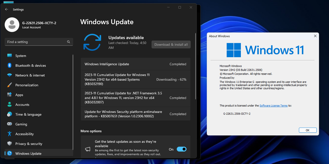
Task: Click the Last checked time text
Action: (127, 45)
